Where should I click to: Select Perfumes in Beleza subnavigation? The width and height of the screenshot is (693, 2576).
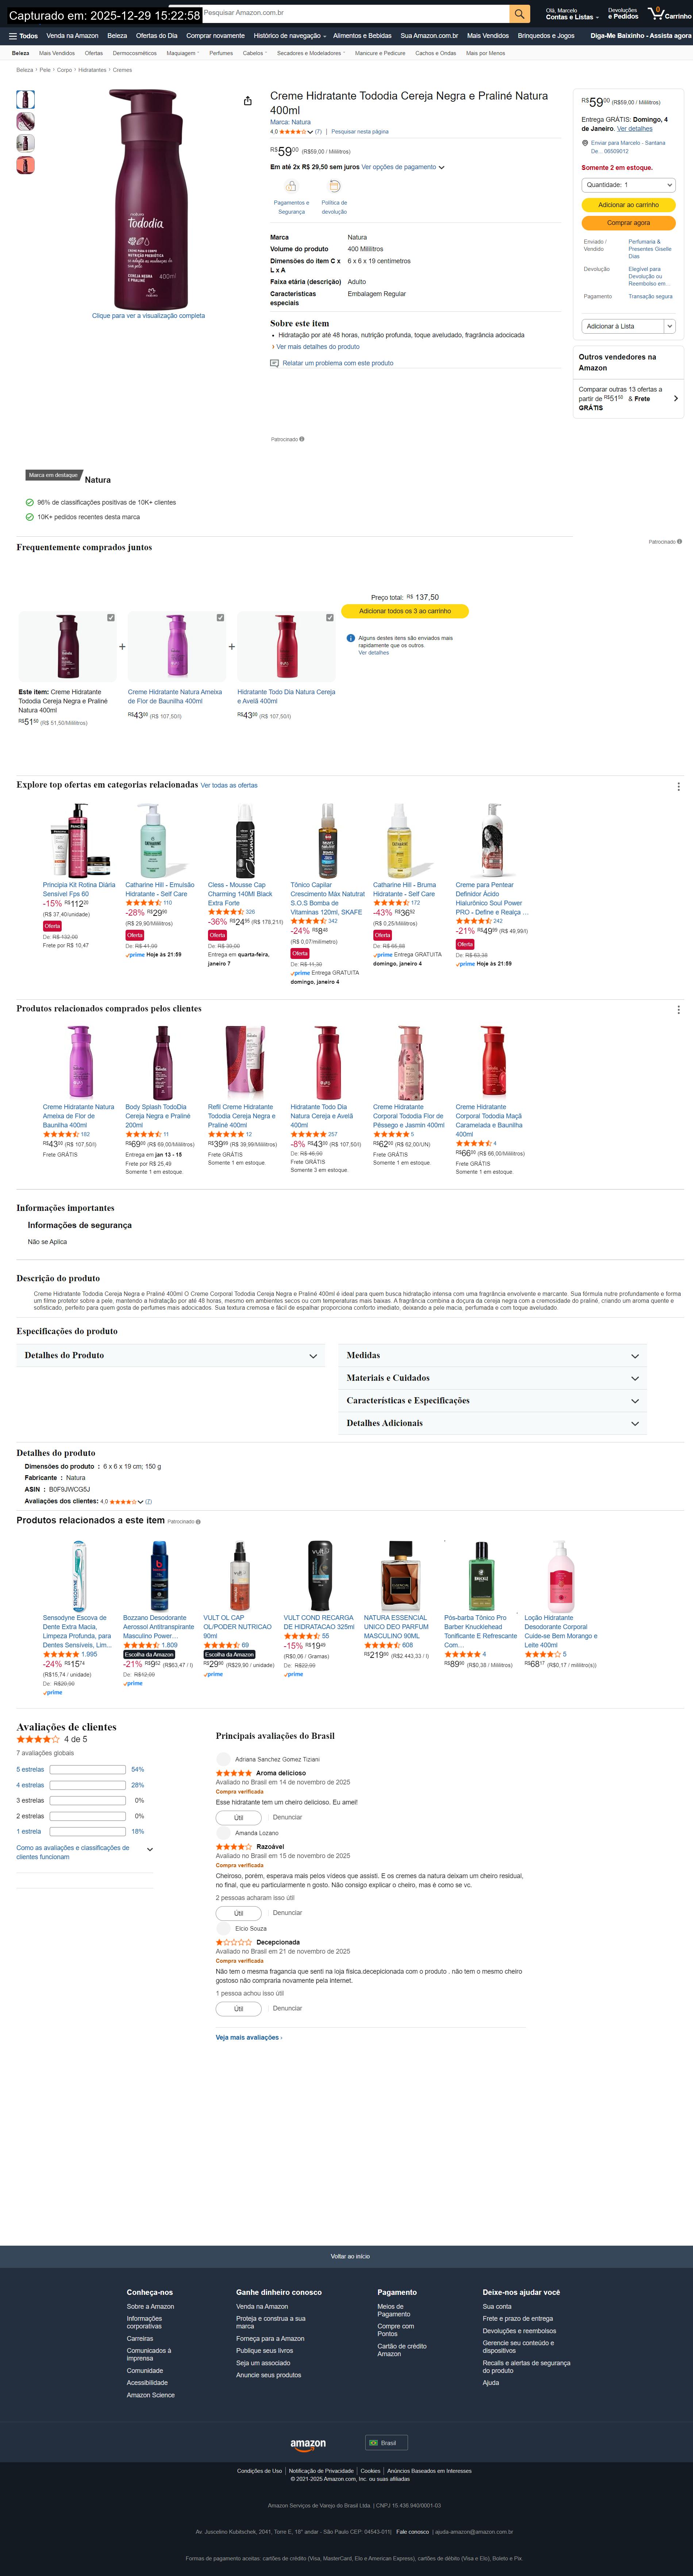221,53
